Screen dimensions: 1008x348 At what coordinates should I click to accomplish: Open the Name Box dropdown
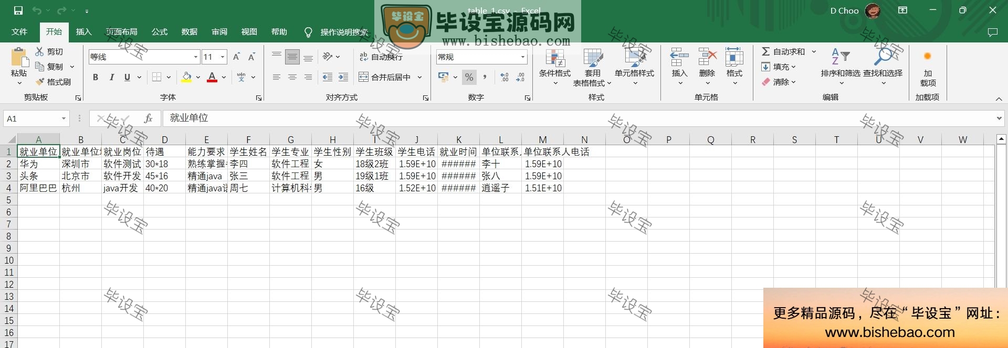pyautogui.click(x=64, y=118)
